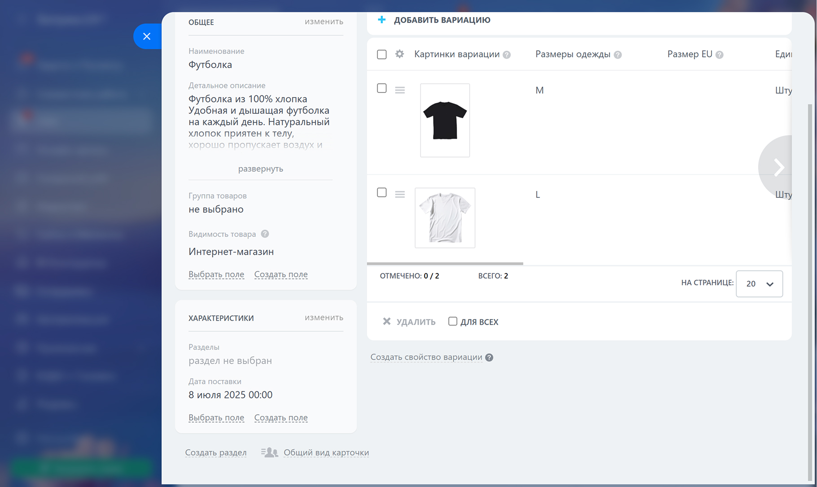Viewport: 817px width, 487px height.
Task: Show help for Картинки вариации column
Action: [x=507, y=55]
